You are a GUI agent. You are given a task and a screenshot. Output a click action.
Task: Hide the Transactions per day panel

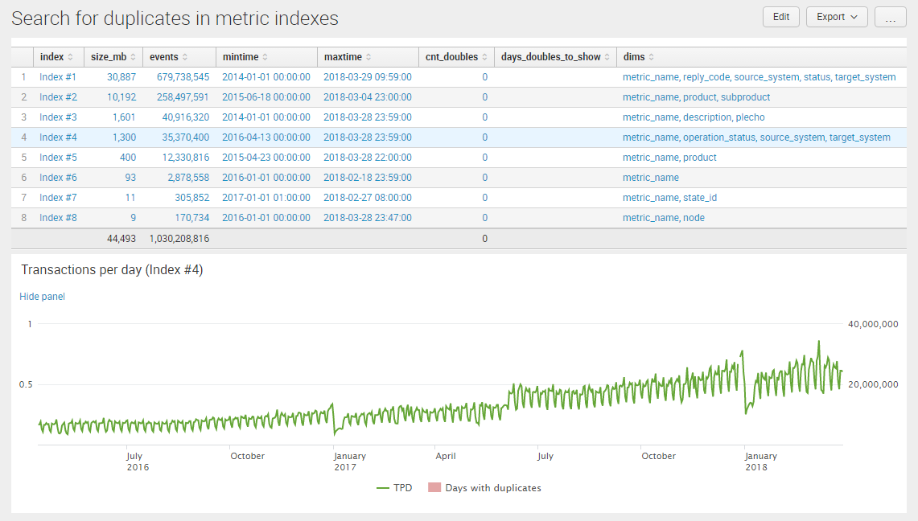click(42, 296)
